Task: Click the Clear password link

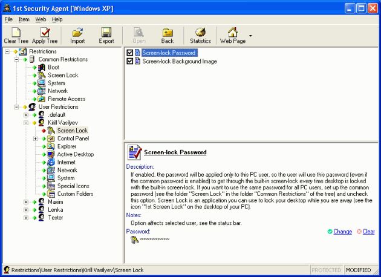Action: pos(368,232)
